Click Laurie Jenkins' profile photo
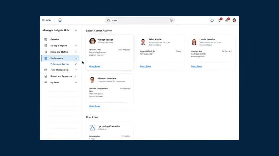The height and width of the screenshot is (156, 279). pyautogui.click(x=194, y=42)
